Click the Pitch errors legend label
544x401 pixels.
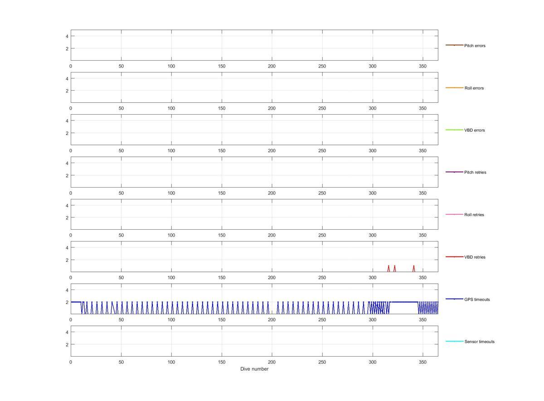point(475,46)
